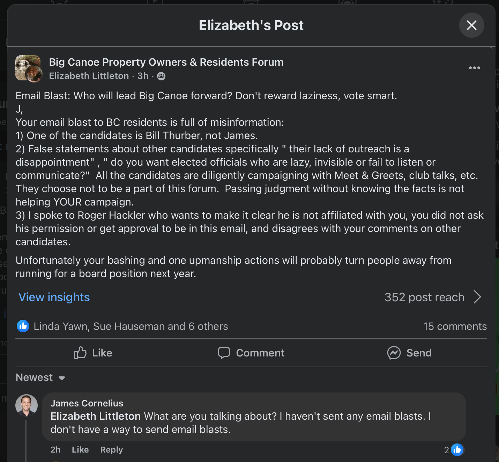
Task: Reply to James Cornelius's comment
Action: tap(111, 450)
